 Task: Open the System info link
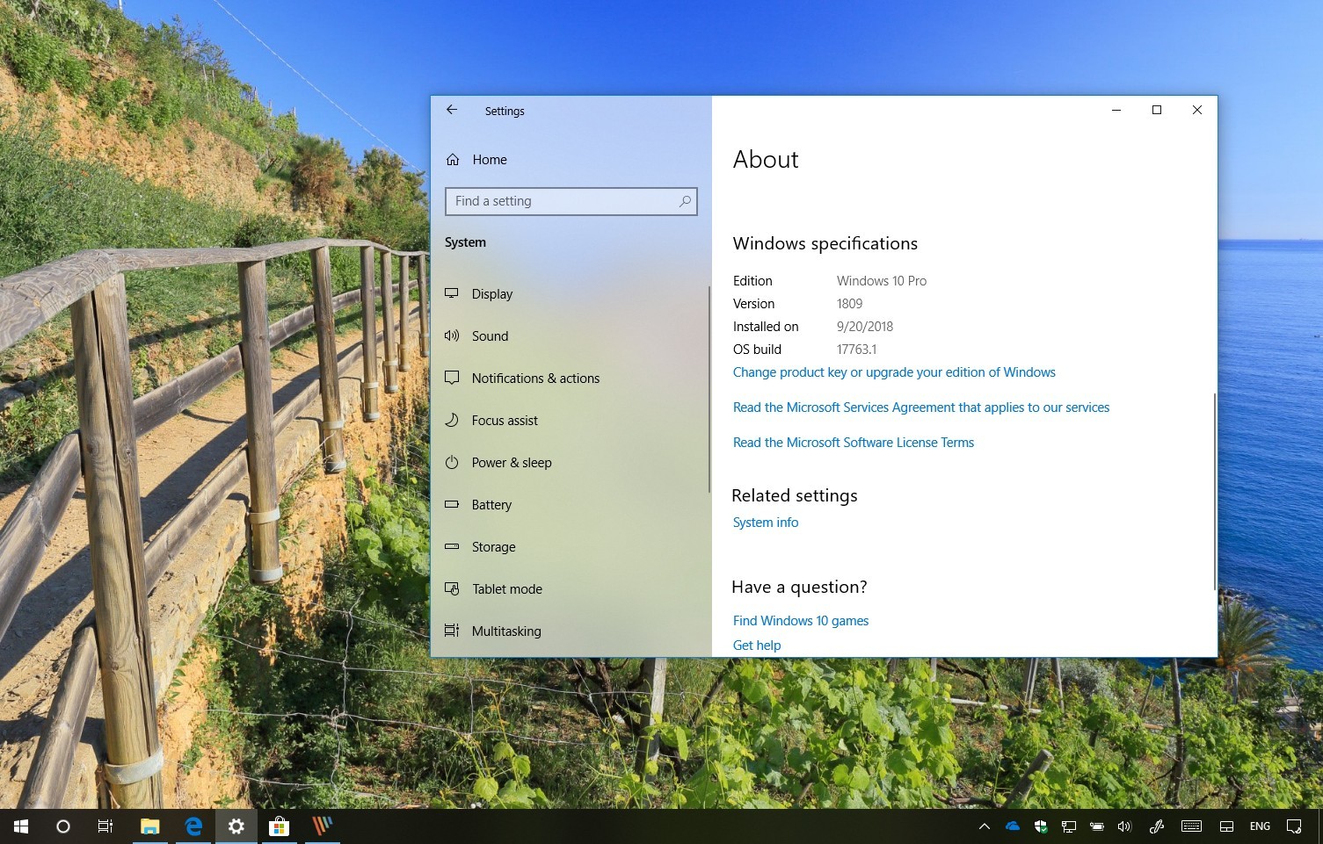pos(766,523)
